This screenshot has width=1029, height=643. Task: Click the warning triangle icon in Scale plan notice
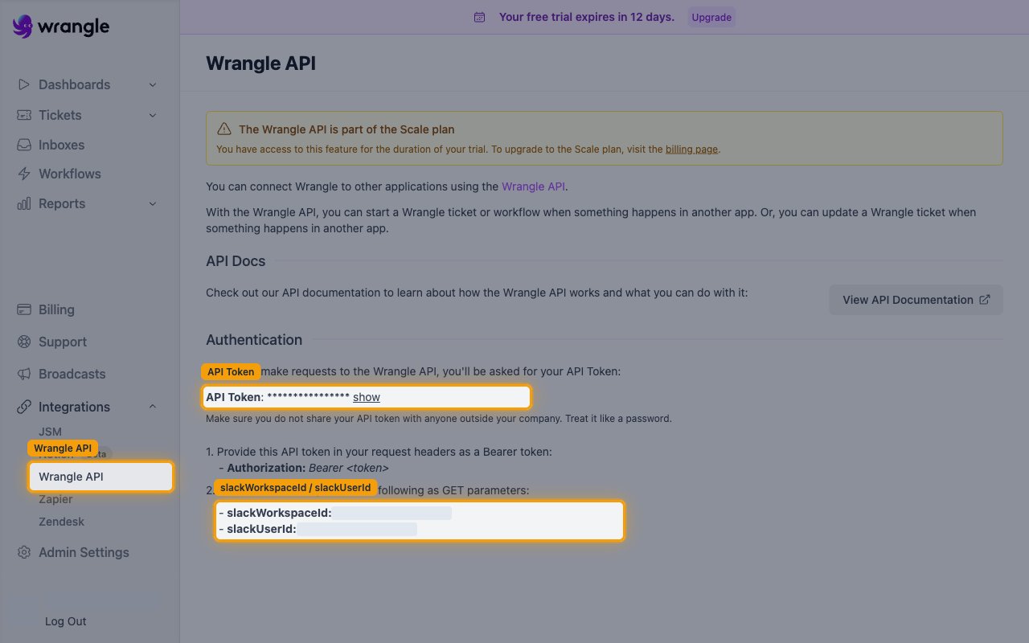[224, 129]
